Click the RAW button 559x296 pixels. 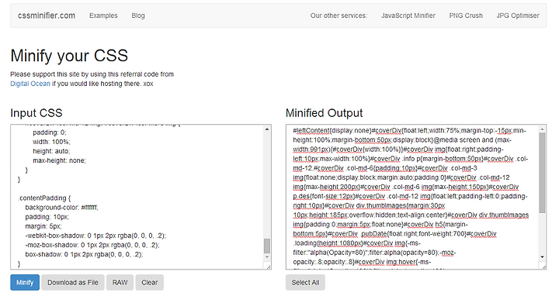click(120, 283)
